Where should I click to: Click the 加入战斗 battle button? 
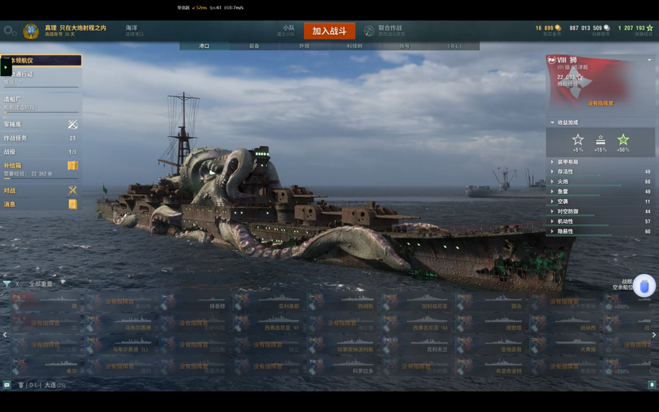[x=329, y=31]
